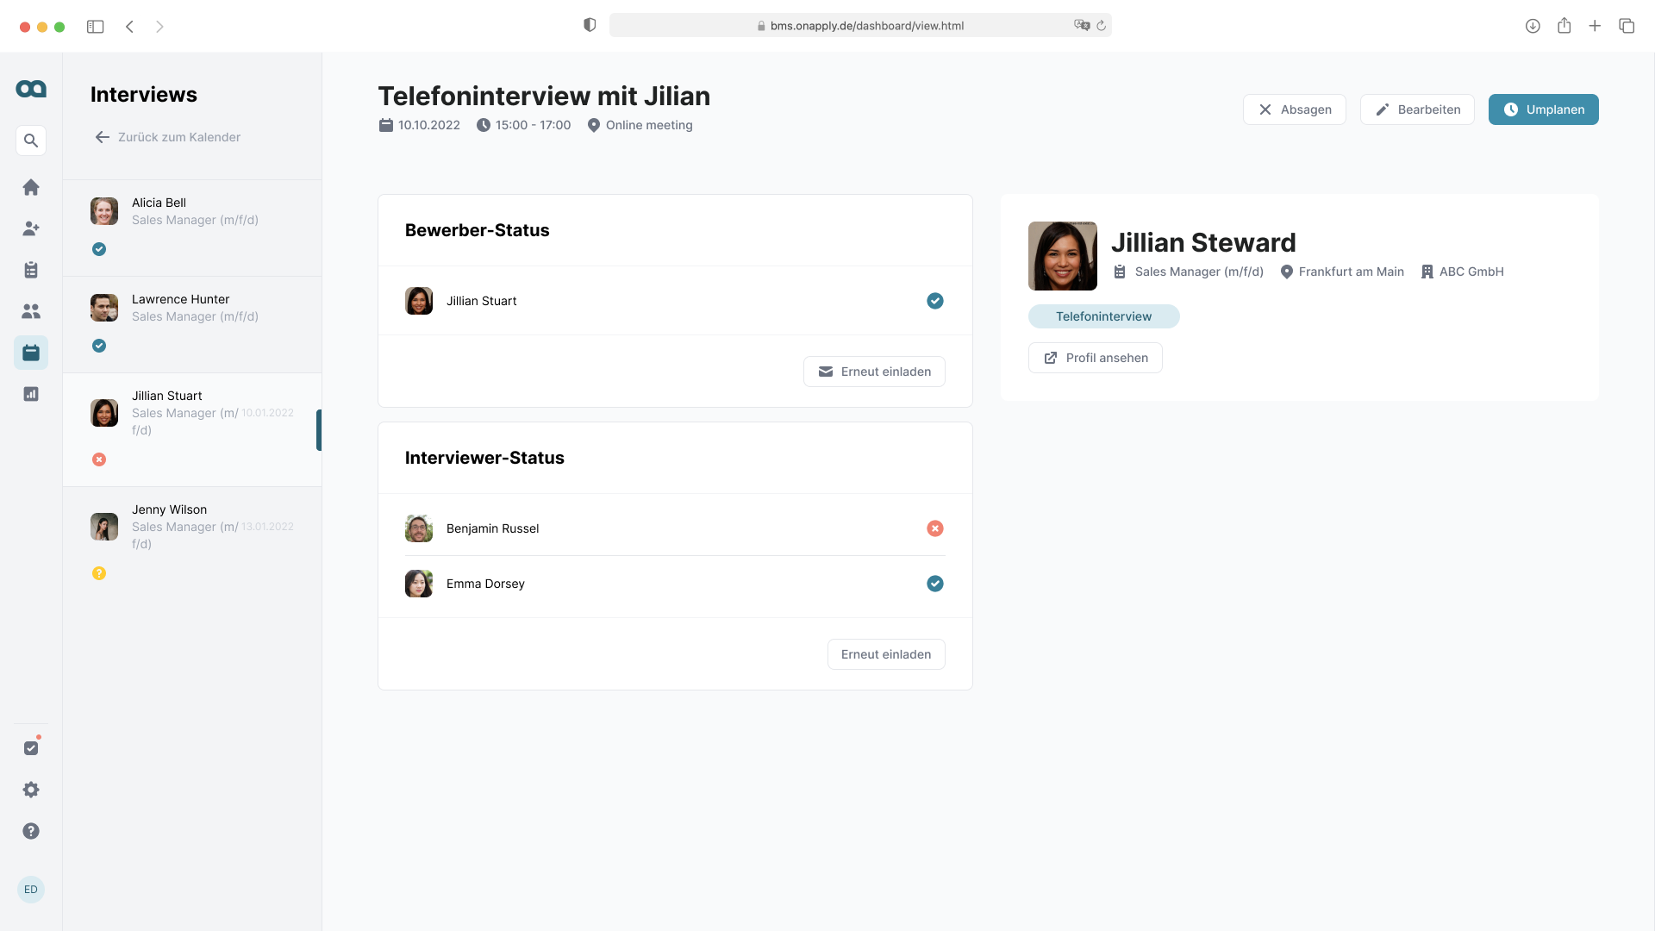Go to home dashboard icon
This screenshot has height=931, width=1655.
(x=31, y=187)
